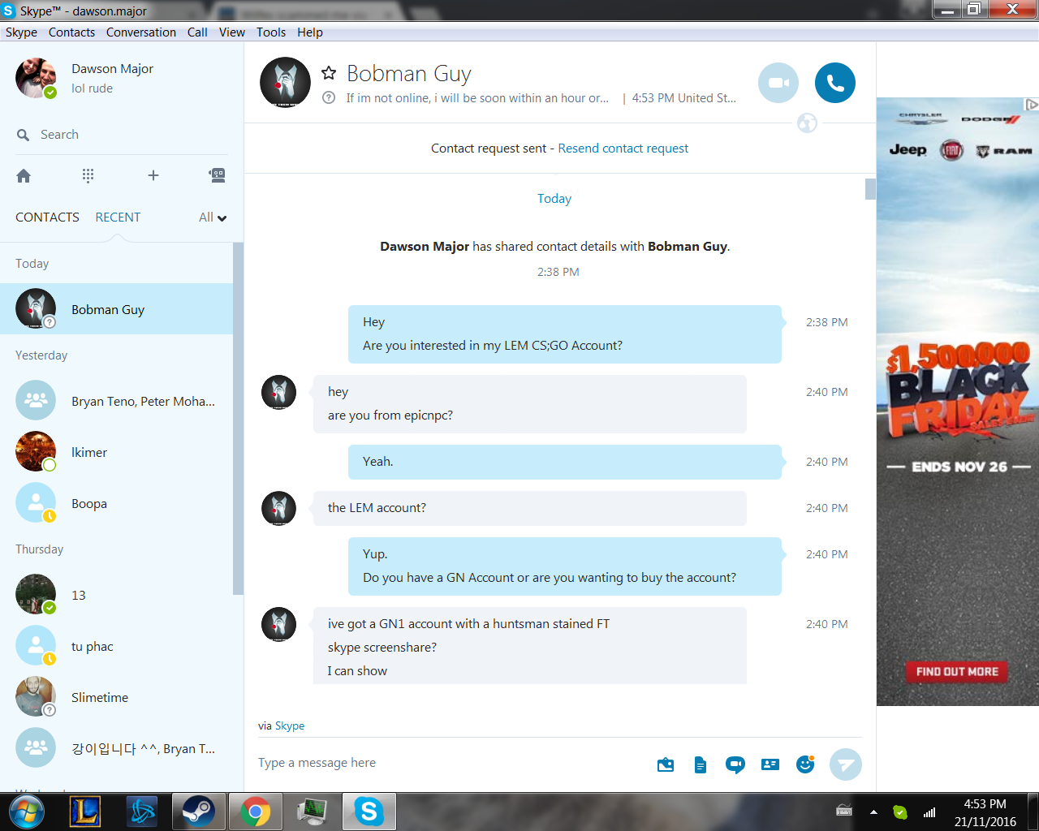Click the send file icon
The width and height of the screenshot is (1039, 831).
click(x=701, y=764)
